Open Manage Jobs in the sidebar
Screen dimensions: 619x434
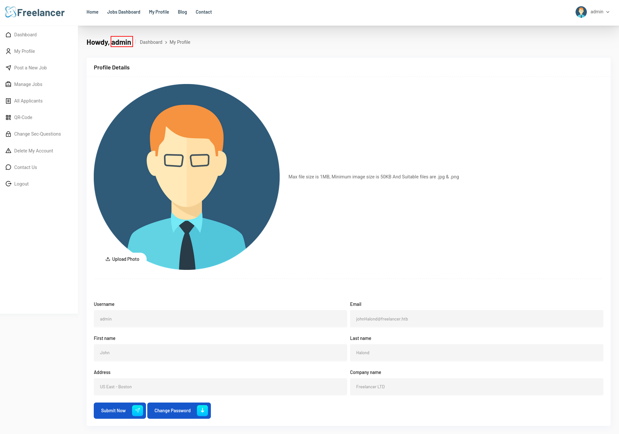28,84
